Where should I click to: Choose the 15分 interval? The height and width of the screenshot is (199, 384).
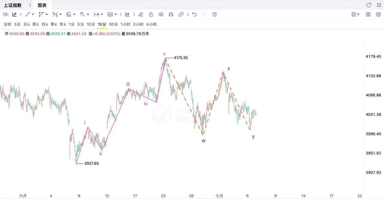click(x=102, y=24)
